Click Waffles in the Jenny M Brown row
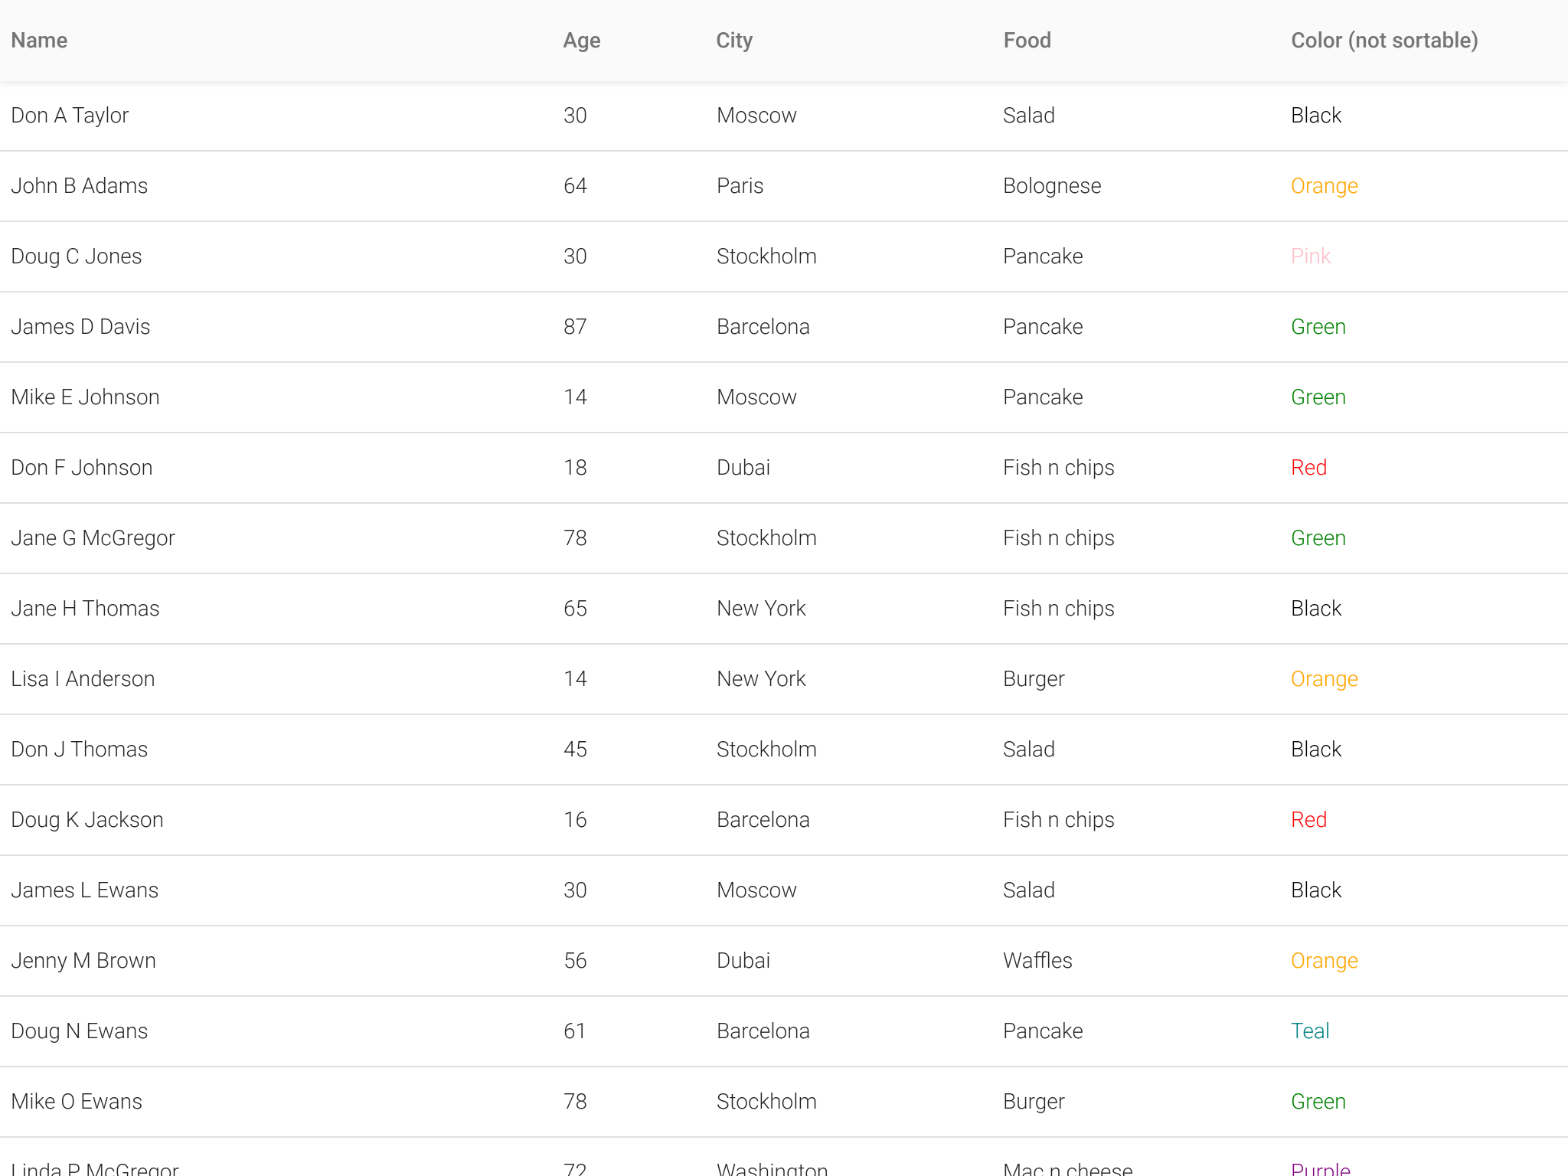Viewport: 1568px width, 1176px height. click(1037, 961)
